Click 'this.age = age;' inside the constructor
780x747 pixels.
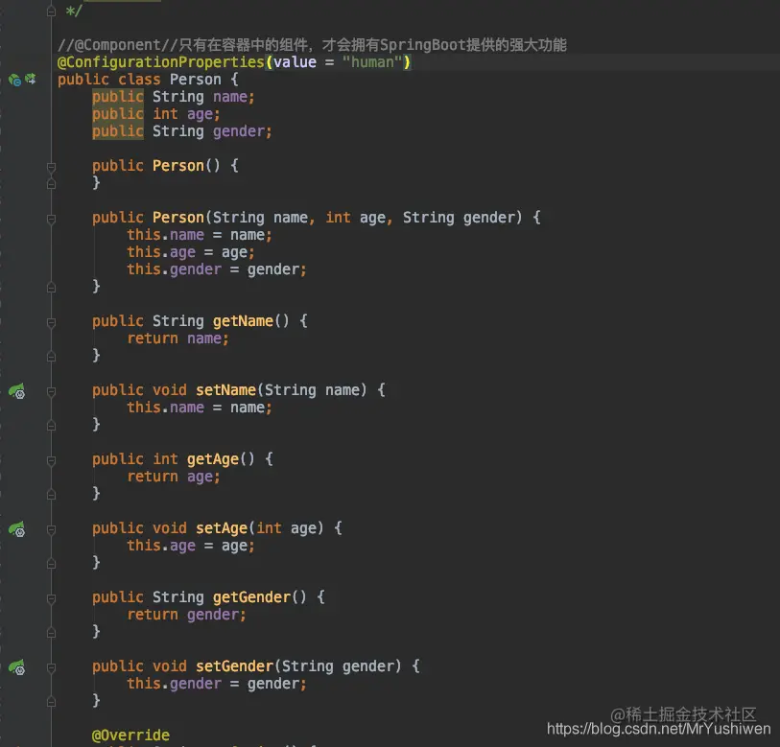point(191,252)
